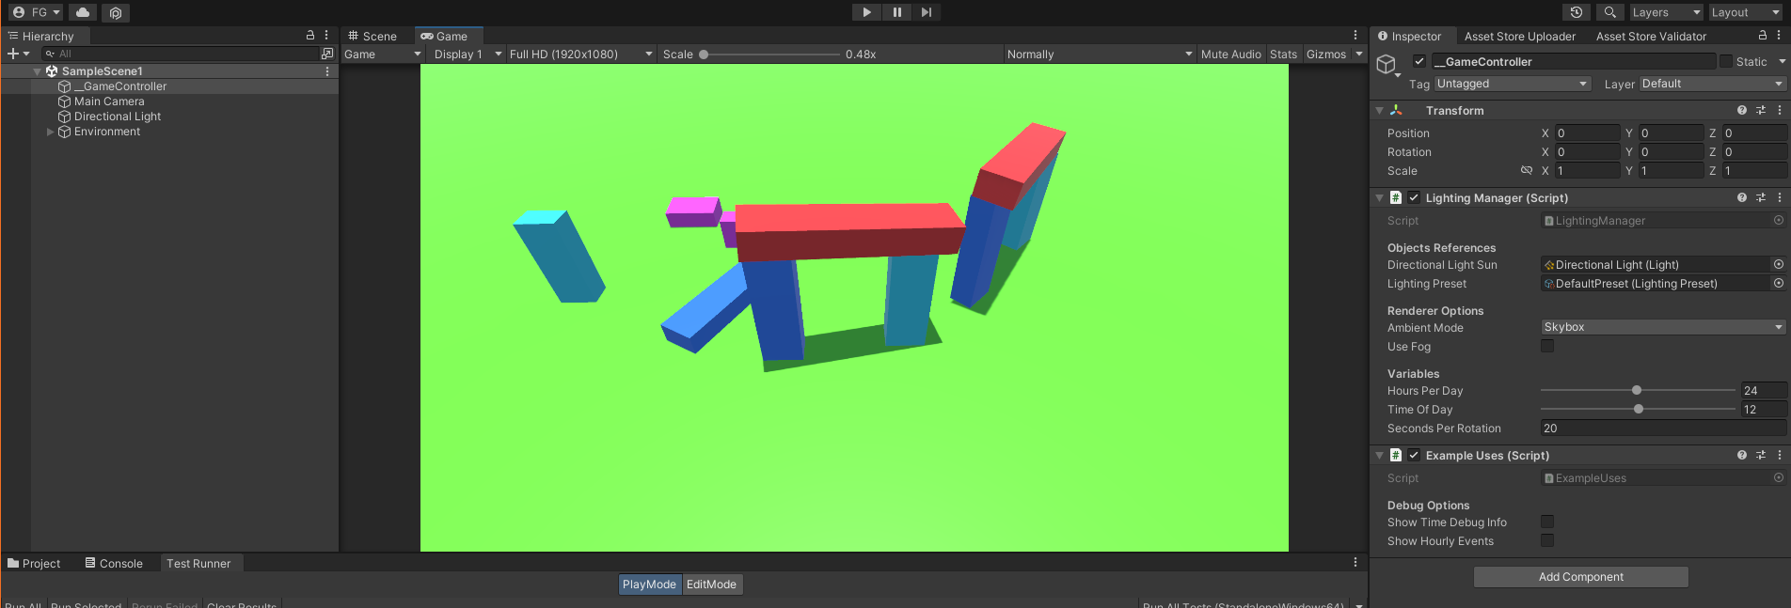Toggle Mute Audio in Game view
Image resolution: width=1791 pixels, height=608 pixels.
(x=1230, y=55)
